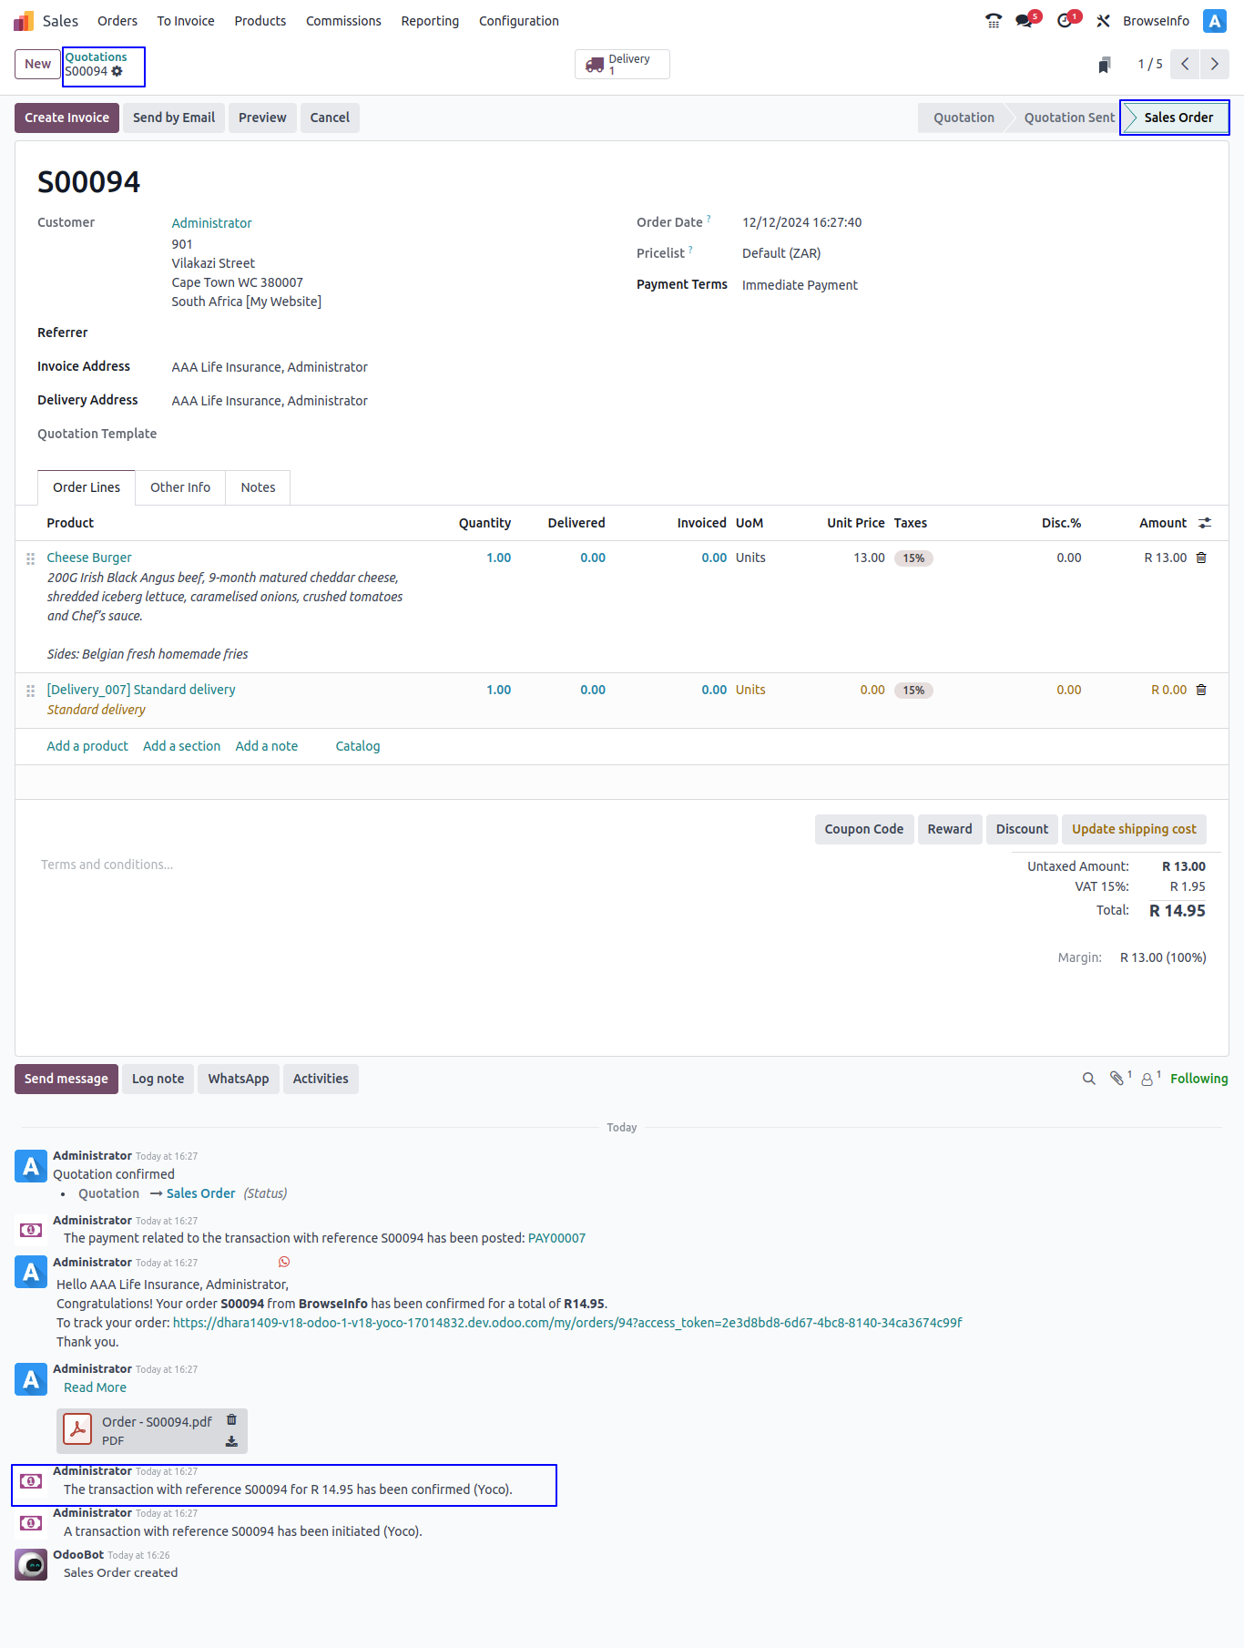The image size is (1244, 1648).
Task: Open the optional columns toggle in table header
Action: click(1205, 523)
